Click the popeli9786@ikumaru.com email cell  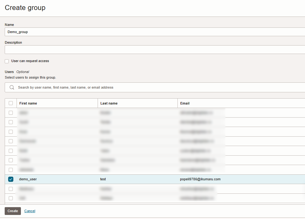(x=200, y=179)
